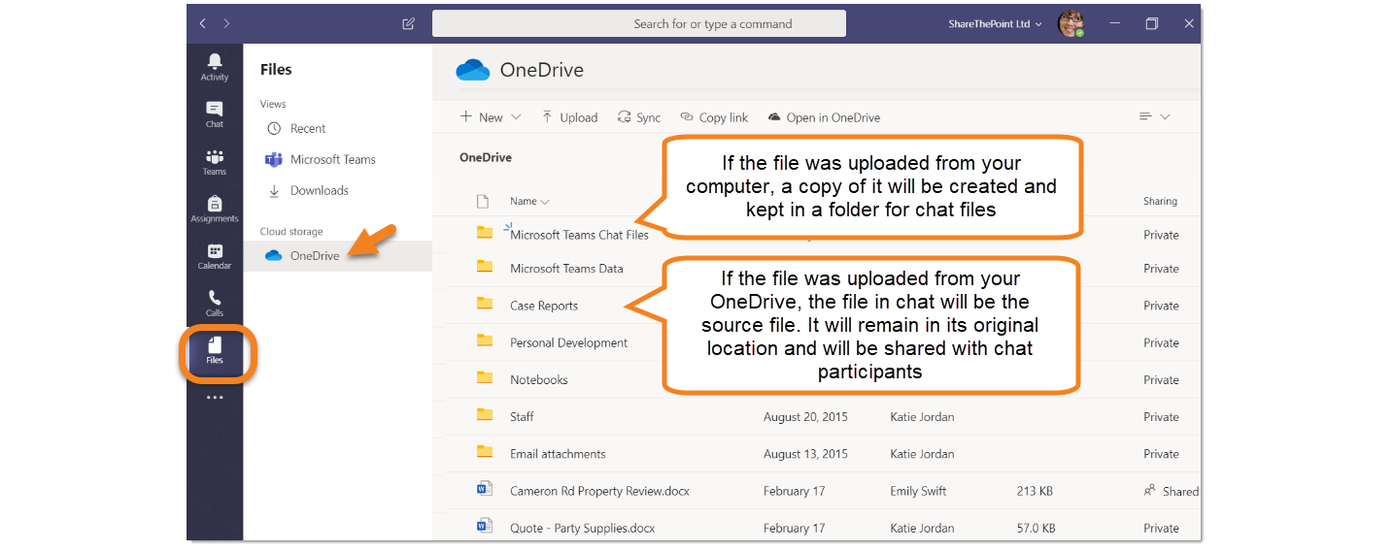Click the OneDrive cloud logo in header

point(473,70)
